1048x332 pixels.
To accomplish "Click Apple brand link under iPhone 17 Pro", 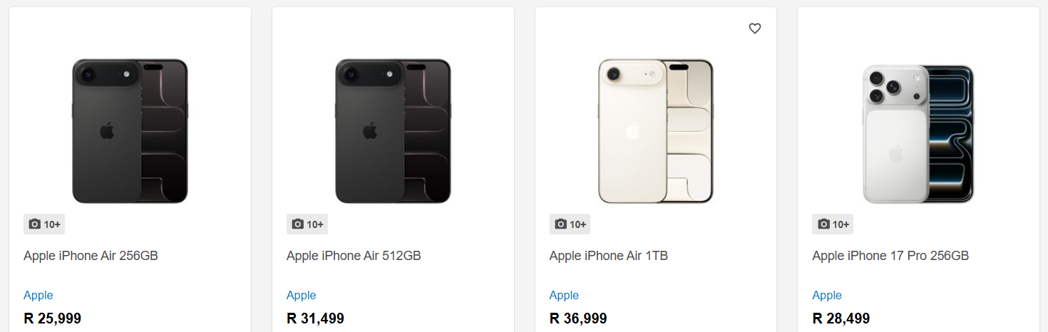I will click(827, 295).
